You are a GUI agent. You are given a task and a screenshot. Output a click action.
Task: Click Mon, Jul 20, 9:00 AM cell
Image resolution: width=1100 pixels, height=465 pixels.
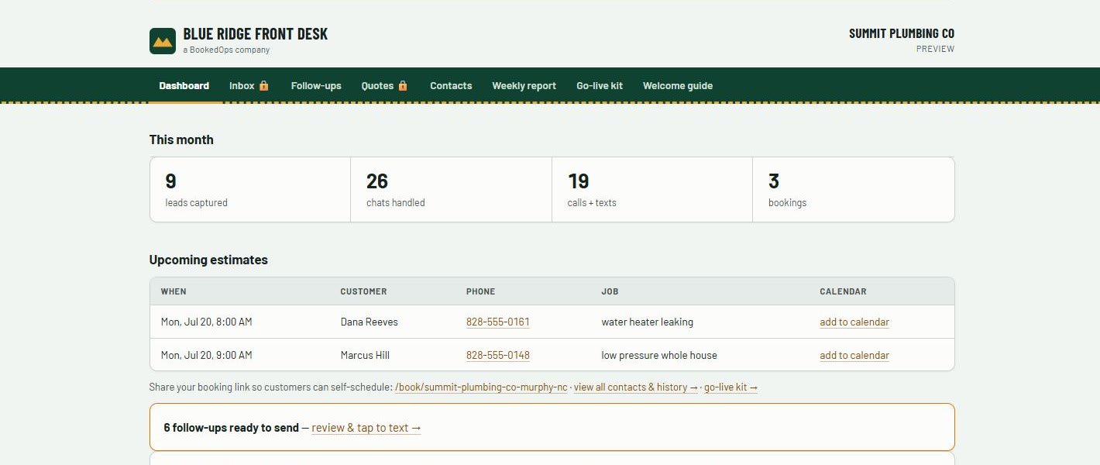coord(207,355)
